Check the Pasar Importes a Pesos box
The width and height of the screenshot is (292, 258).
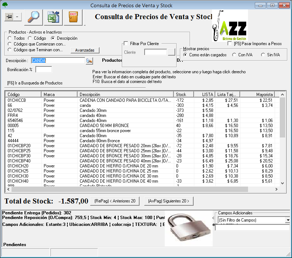coord(230,44)
